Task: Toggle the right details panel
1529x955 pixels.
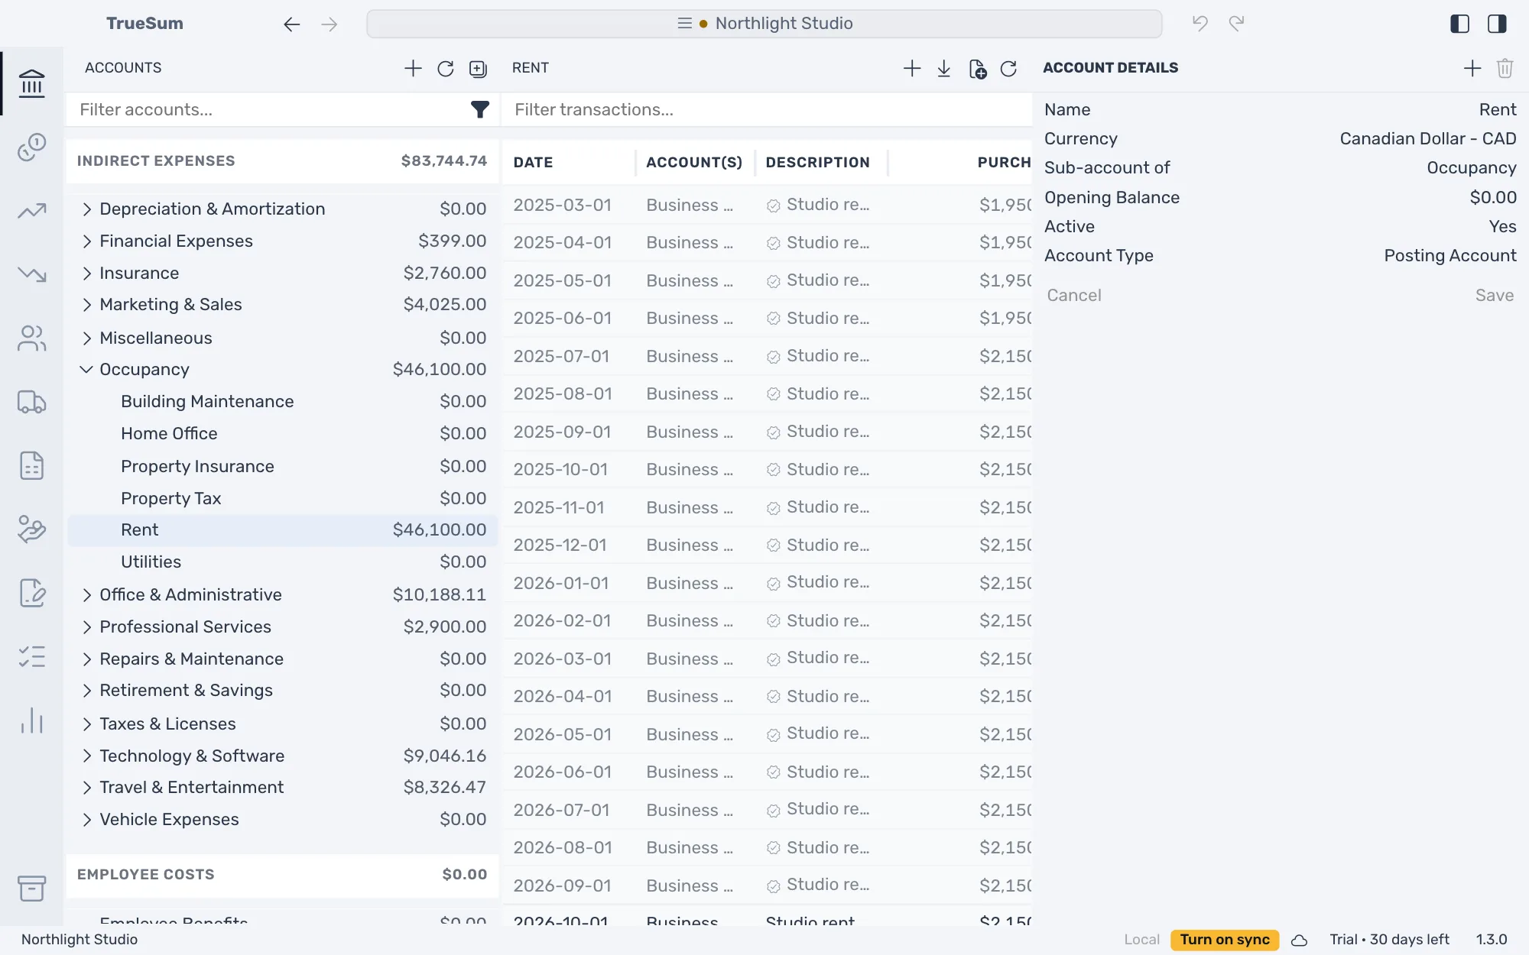Action: [1497, 24]
